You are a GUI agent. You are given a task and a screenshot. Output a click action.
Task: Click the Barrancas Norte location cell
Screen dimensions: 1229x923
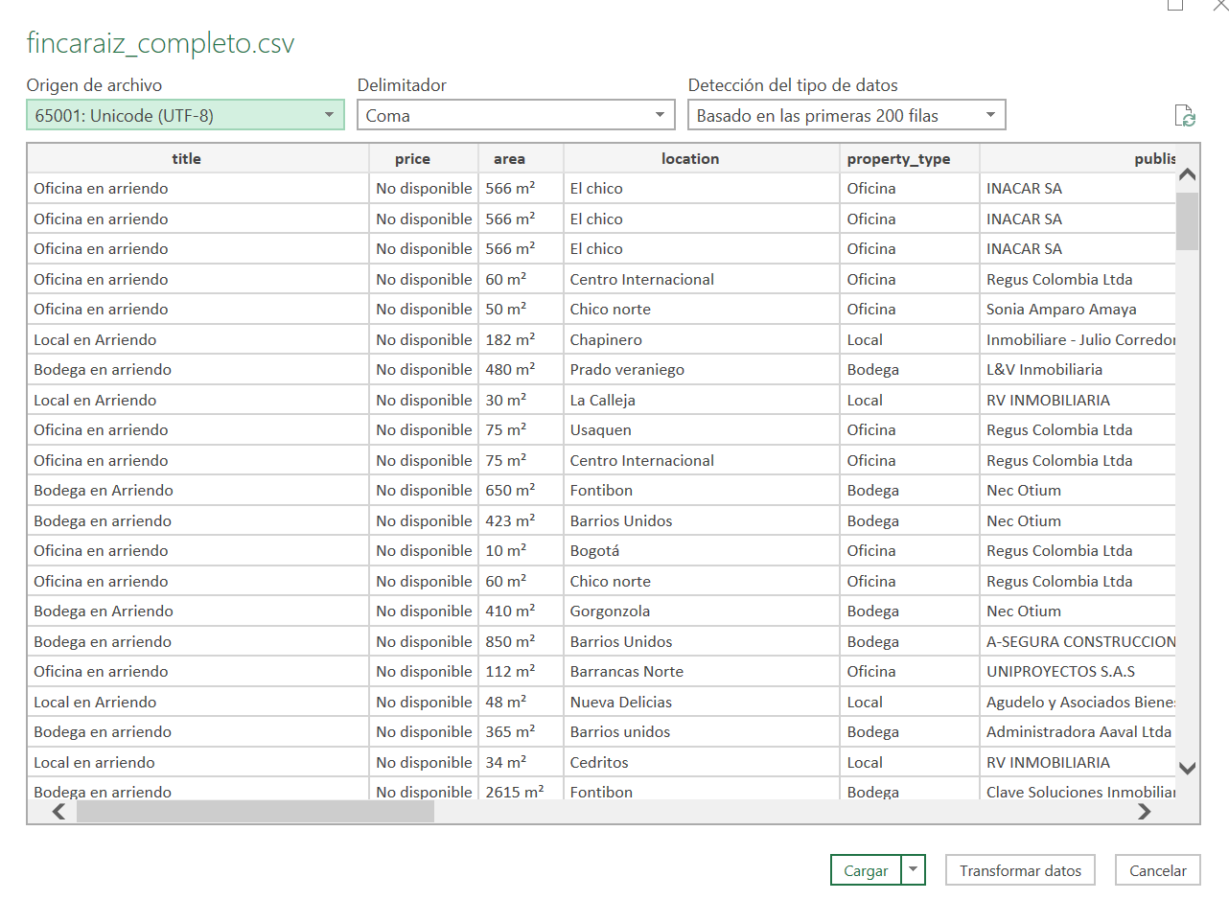(x=701, y=671)
